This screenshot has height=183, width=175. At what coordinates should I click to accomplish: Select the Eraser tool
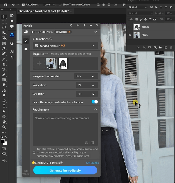[4, 74]
